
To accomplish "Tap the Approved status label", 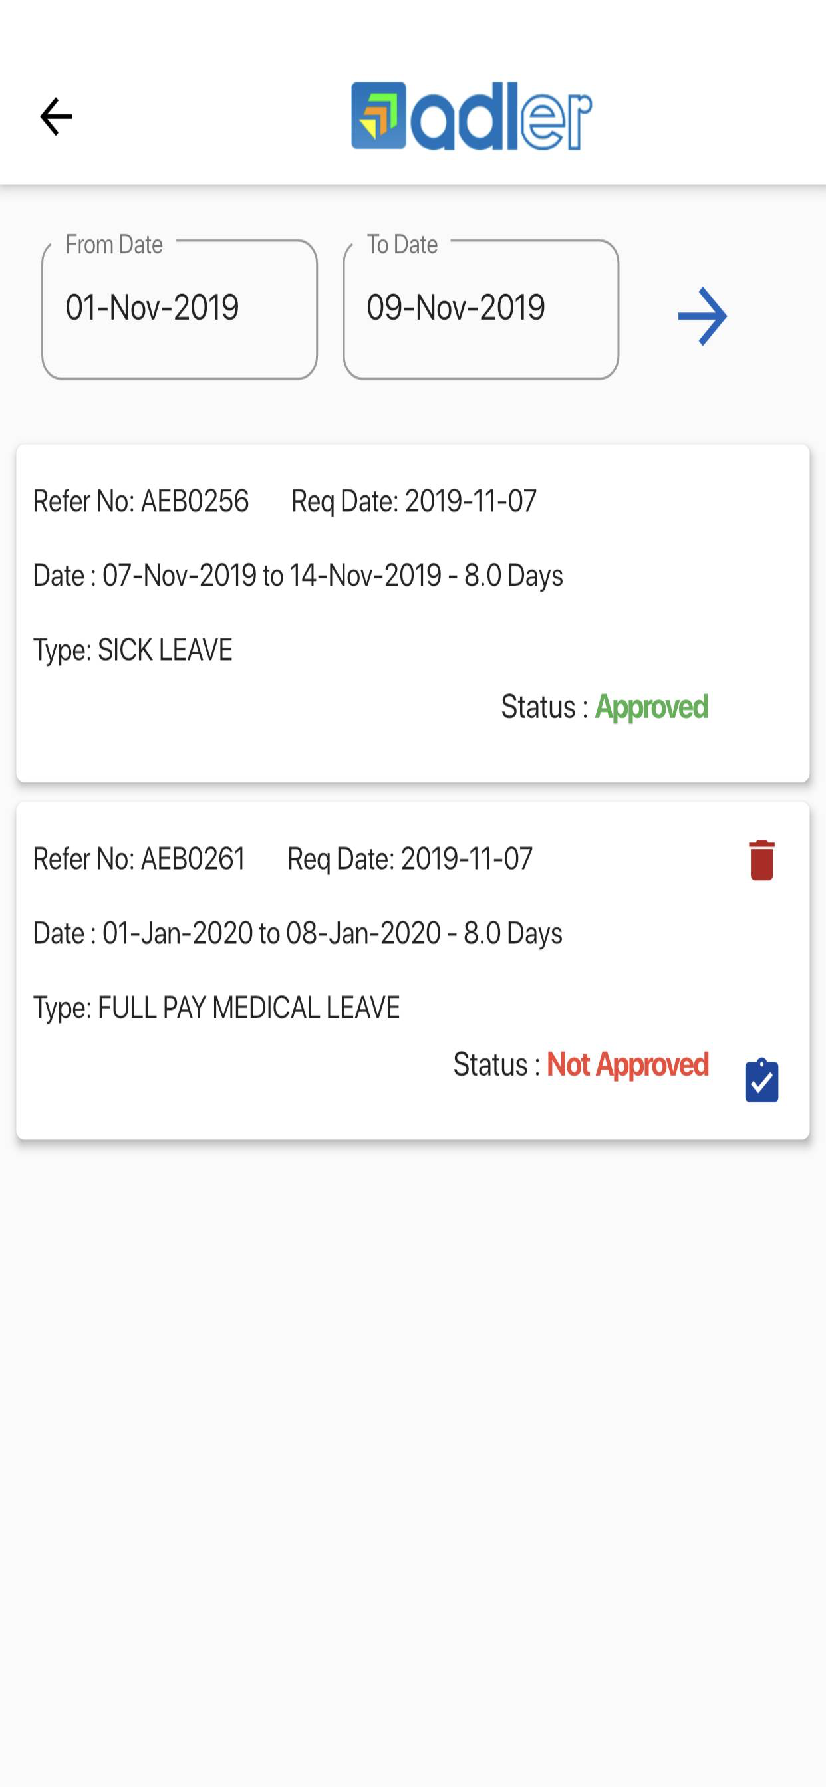I will (x=652, y=707).
